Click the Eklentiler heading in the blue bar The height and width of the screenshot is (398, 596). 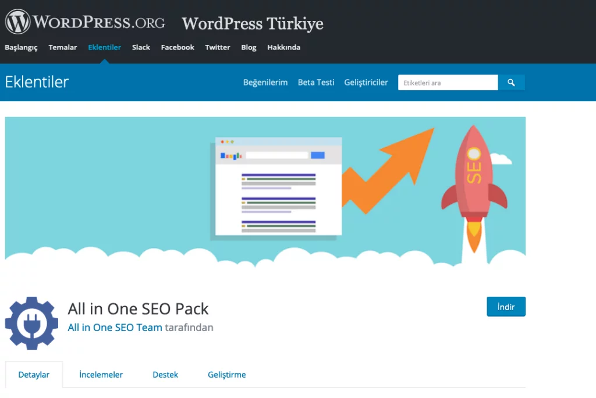tap(37, 82)
